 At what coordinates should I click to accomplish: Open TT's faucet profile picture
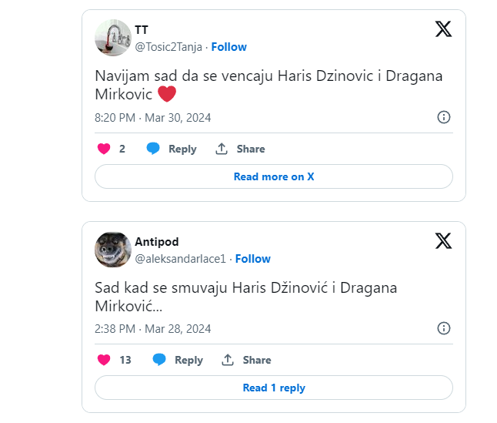[113, 38]
